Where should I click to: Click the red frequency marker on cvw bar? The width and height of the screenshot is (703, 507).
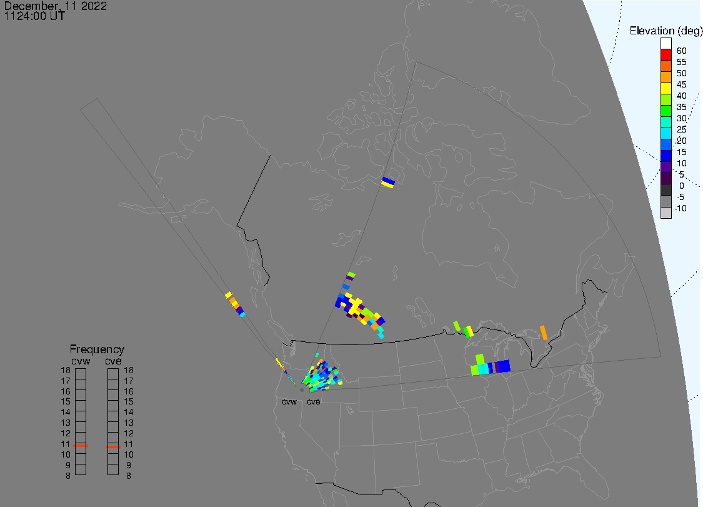(x=81, y=446)
